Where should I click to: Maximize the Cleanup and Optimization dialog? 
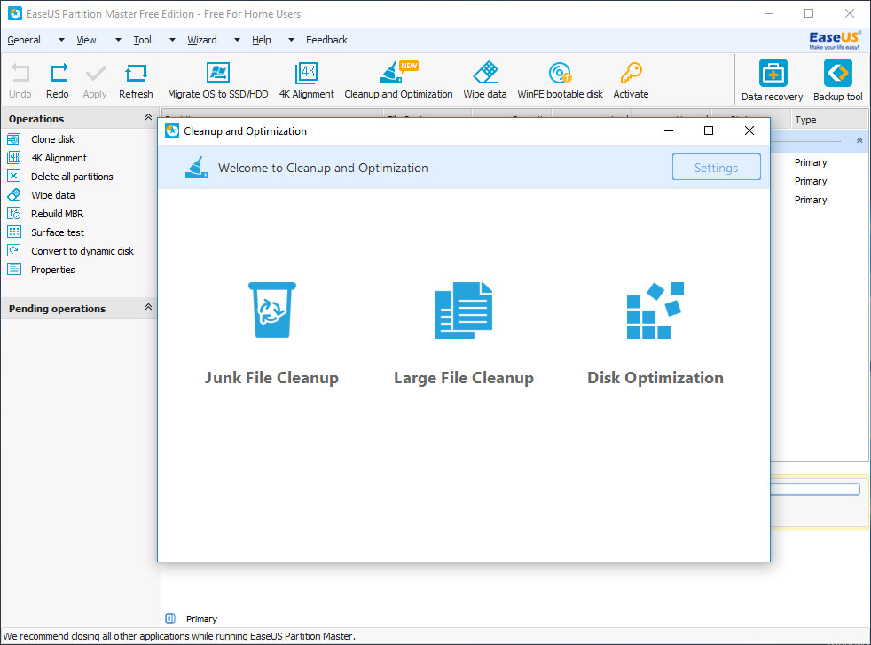click(709, 130)
